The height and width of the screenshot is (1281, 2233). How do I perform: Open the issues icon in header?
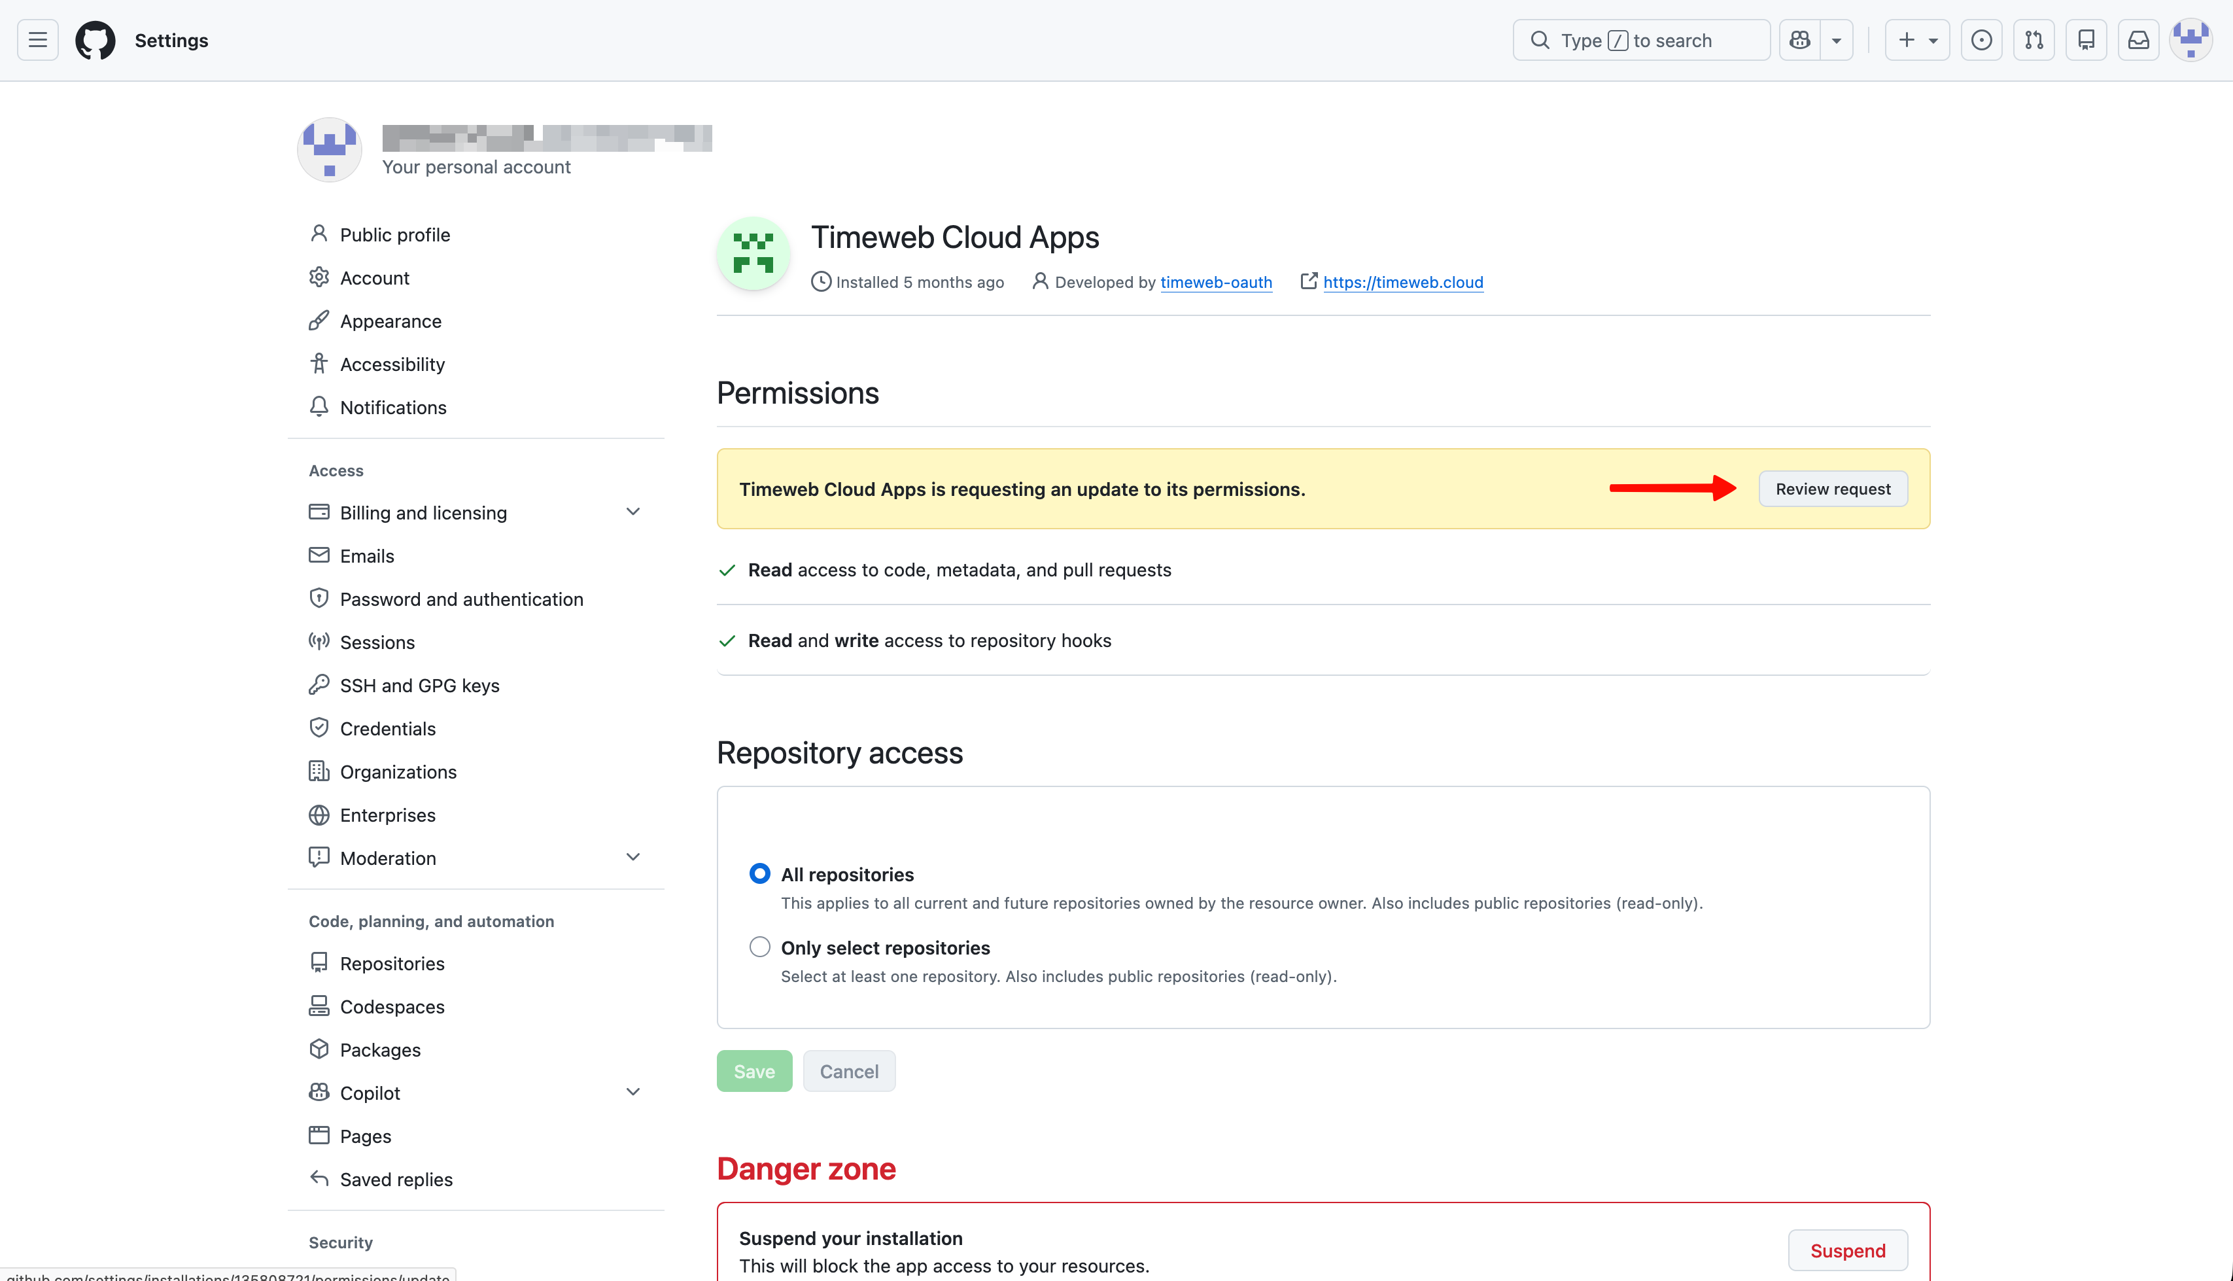(x=1981, y=41)
